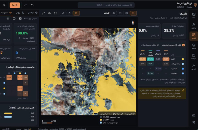Viewport: 198px width, 130px height.
Task: Switch to the روش (Method) tab
Action: click(19, 13)
